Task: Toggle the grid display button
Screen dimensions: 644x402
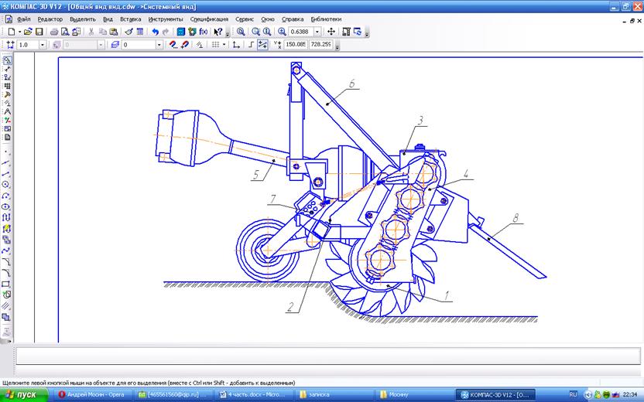Action: pyautogui.click(x=216, y=45)
